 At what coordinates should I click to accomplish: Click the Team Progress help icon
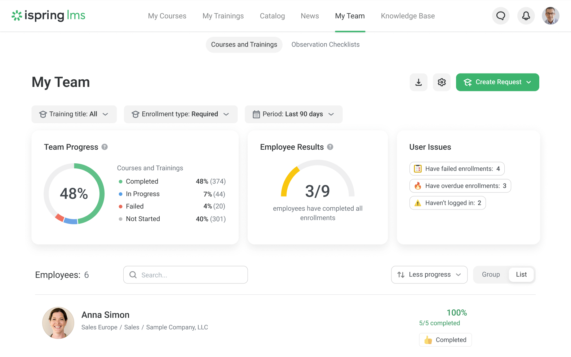click(x=105, y=147)
